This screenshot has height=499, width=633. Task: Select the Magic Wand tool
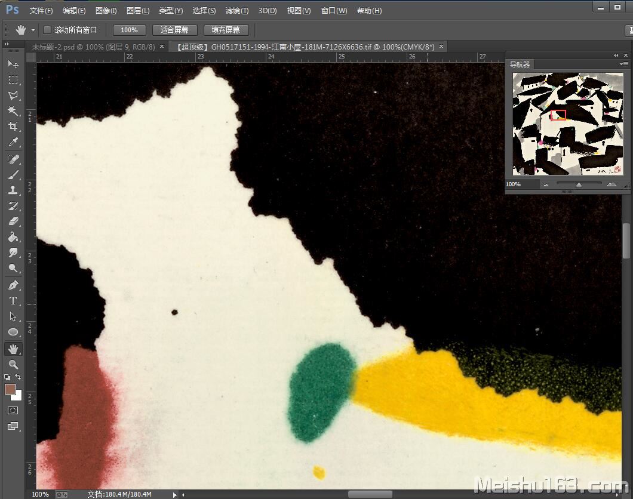[x=13, y=111]
